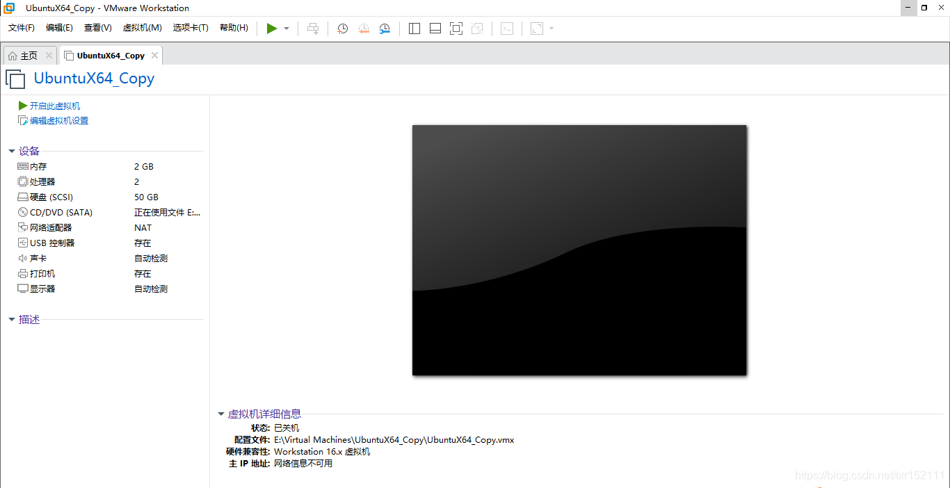Image resolution: width=950 pixels, height=488 pixels.
Task: Click the virtual machine black screen preview
Action: [x=579, y=250]
